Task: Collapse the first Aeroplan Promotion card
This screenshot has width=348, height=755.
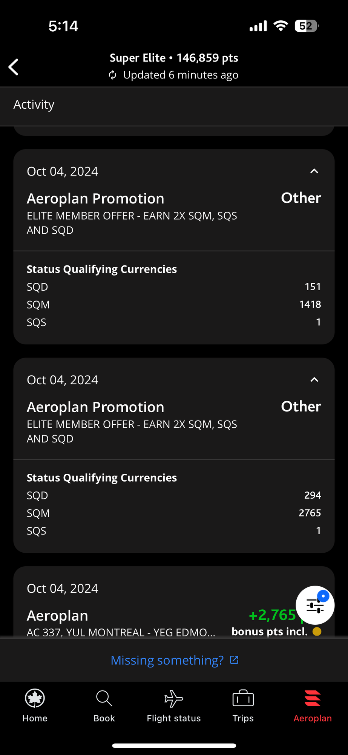Action: point(314,171)
